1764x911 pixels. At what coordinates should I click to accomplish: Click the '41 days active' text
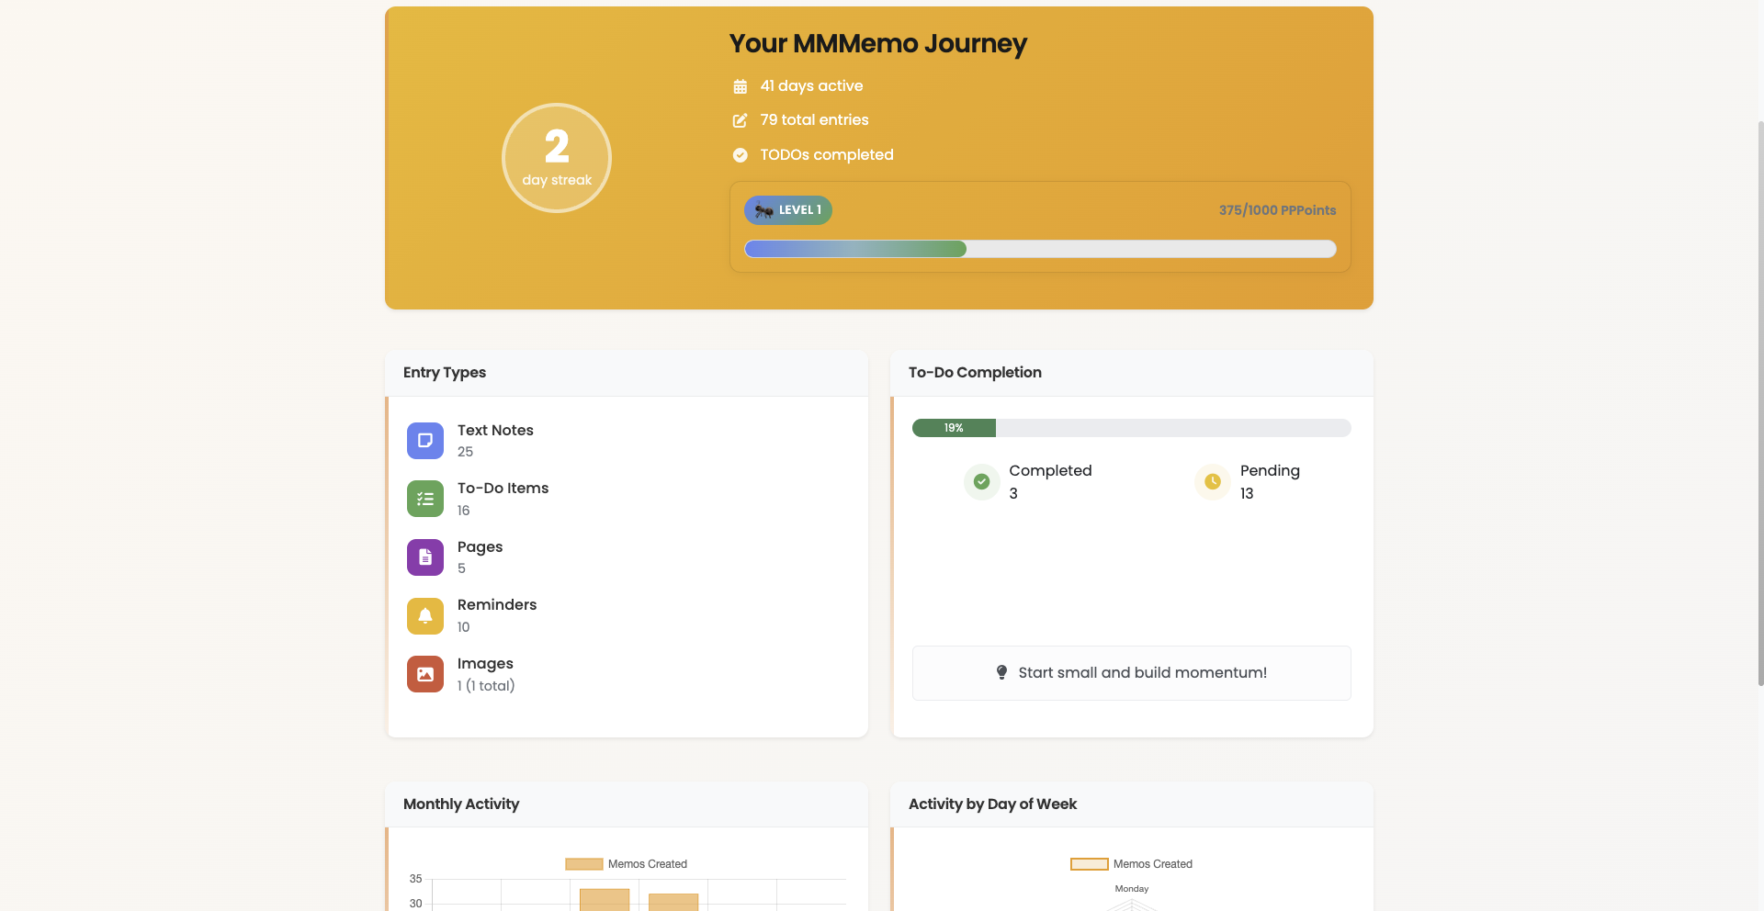[x=811, y=85]
